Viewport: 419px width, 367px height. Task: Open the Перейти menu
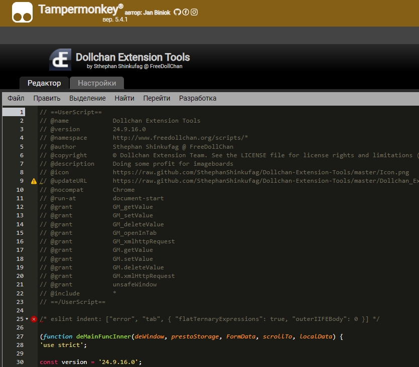(157, 98)
